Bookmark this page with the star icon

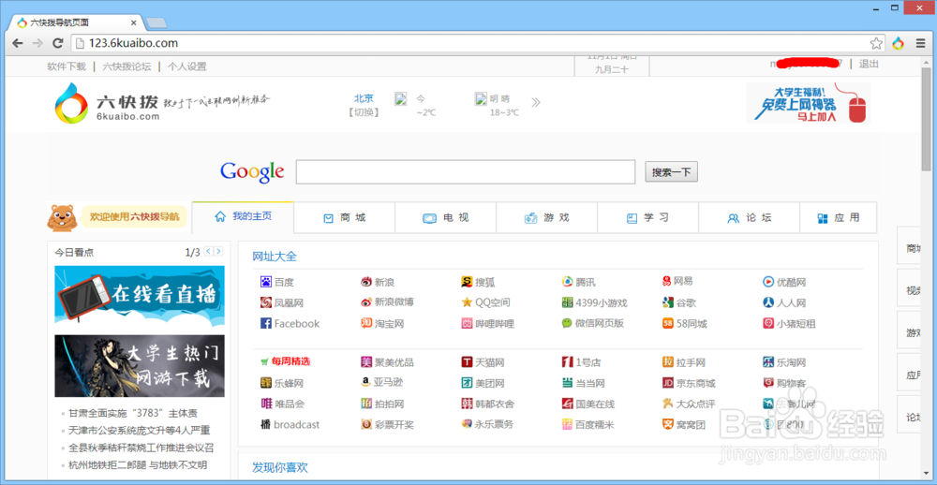[x=876, y=43]
